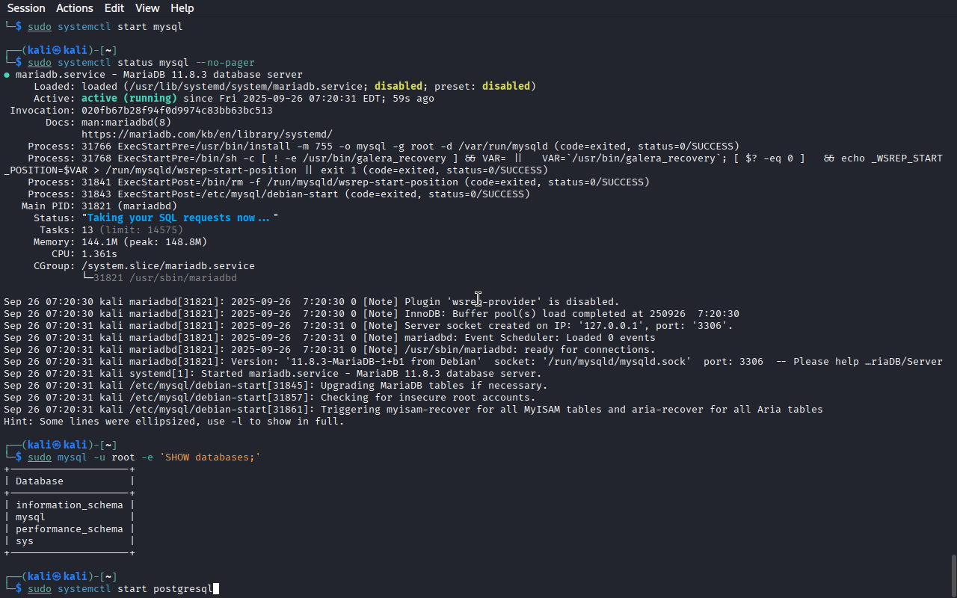Click the "Hint: Some lines were ellipsized" line
This screenshot has height=598, width=957.
tap(174, 422)
